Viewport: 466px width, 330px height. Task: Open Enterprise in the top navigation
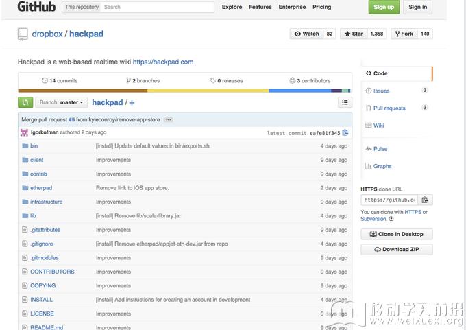292,7
